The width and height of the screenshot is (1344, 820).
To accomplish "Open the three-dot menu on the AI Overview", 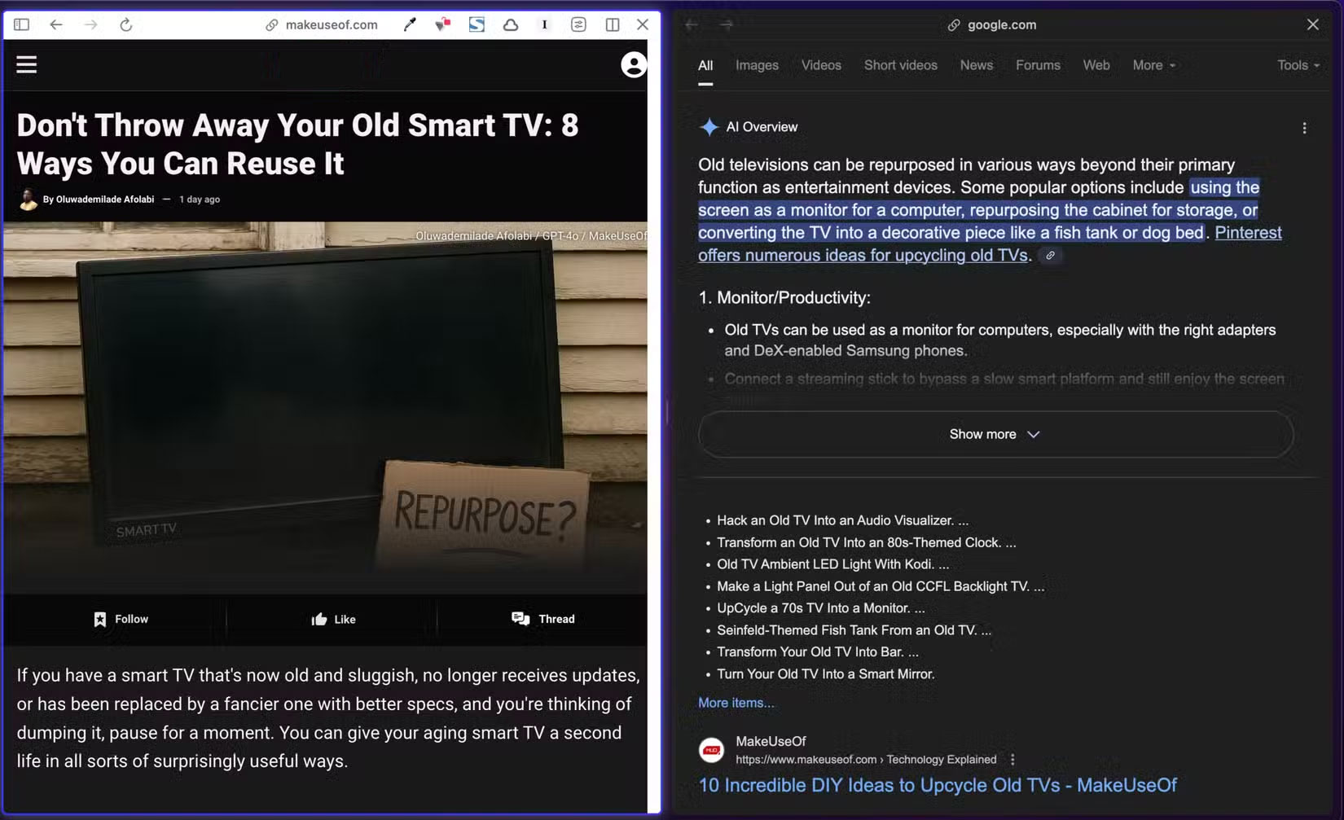I will tap(1304, 128).
